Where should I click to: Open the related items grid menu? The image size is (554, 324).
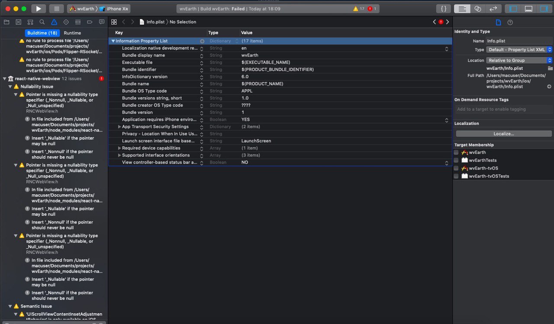pos(114,22)
